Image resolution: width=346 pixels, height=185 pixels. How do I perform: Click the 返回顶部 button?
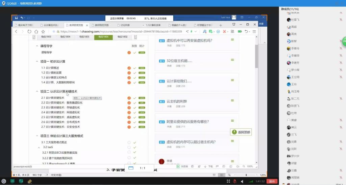point(241,132)
